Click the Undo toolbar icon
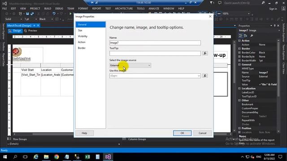The height and width of the screenshot is (161, 287). pyautogui.click(x=54, y=14)
